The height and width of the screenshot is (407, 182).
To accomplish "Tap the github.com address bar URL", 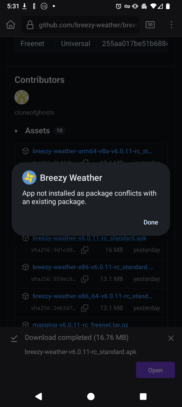I will tap(88, 25).
